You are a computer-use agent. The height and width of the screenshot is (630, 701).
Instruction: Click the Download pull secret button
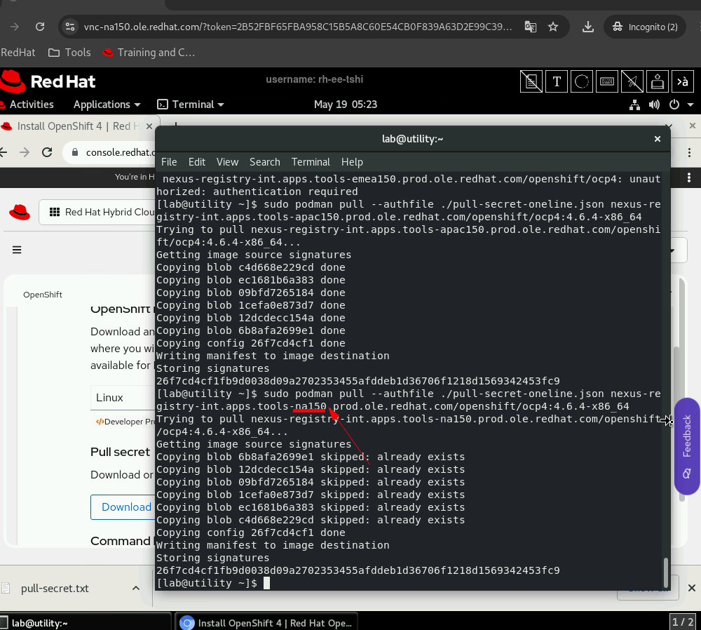pos(123,507)
